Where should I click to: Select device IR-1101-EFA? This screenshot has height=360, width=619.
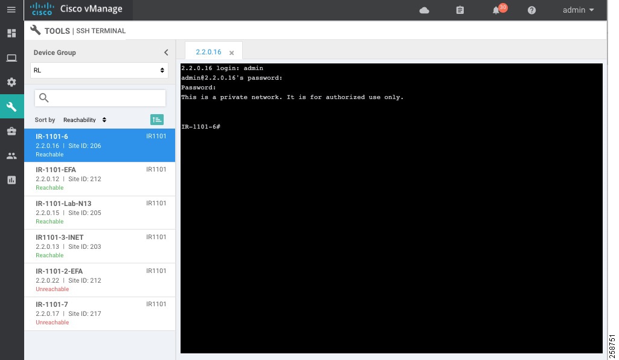coord(100,178)
